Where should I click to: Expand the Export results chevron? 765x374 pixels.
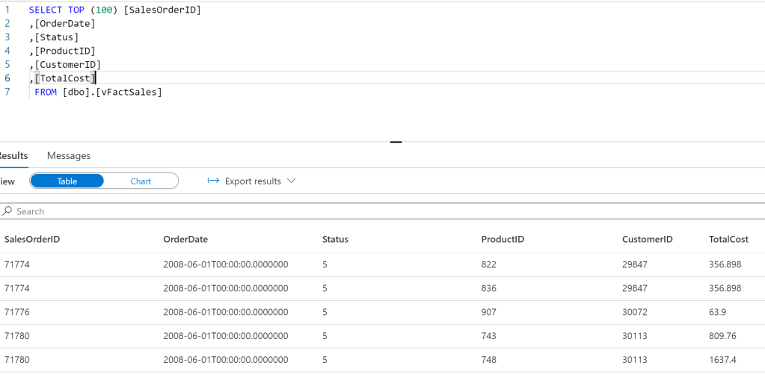pyautogui.click(x=292, y=181)
